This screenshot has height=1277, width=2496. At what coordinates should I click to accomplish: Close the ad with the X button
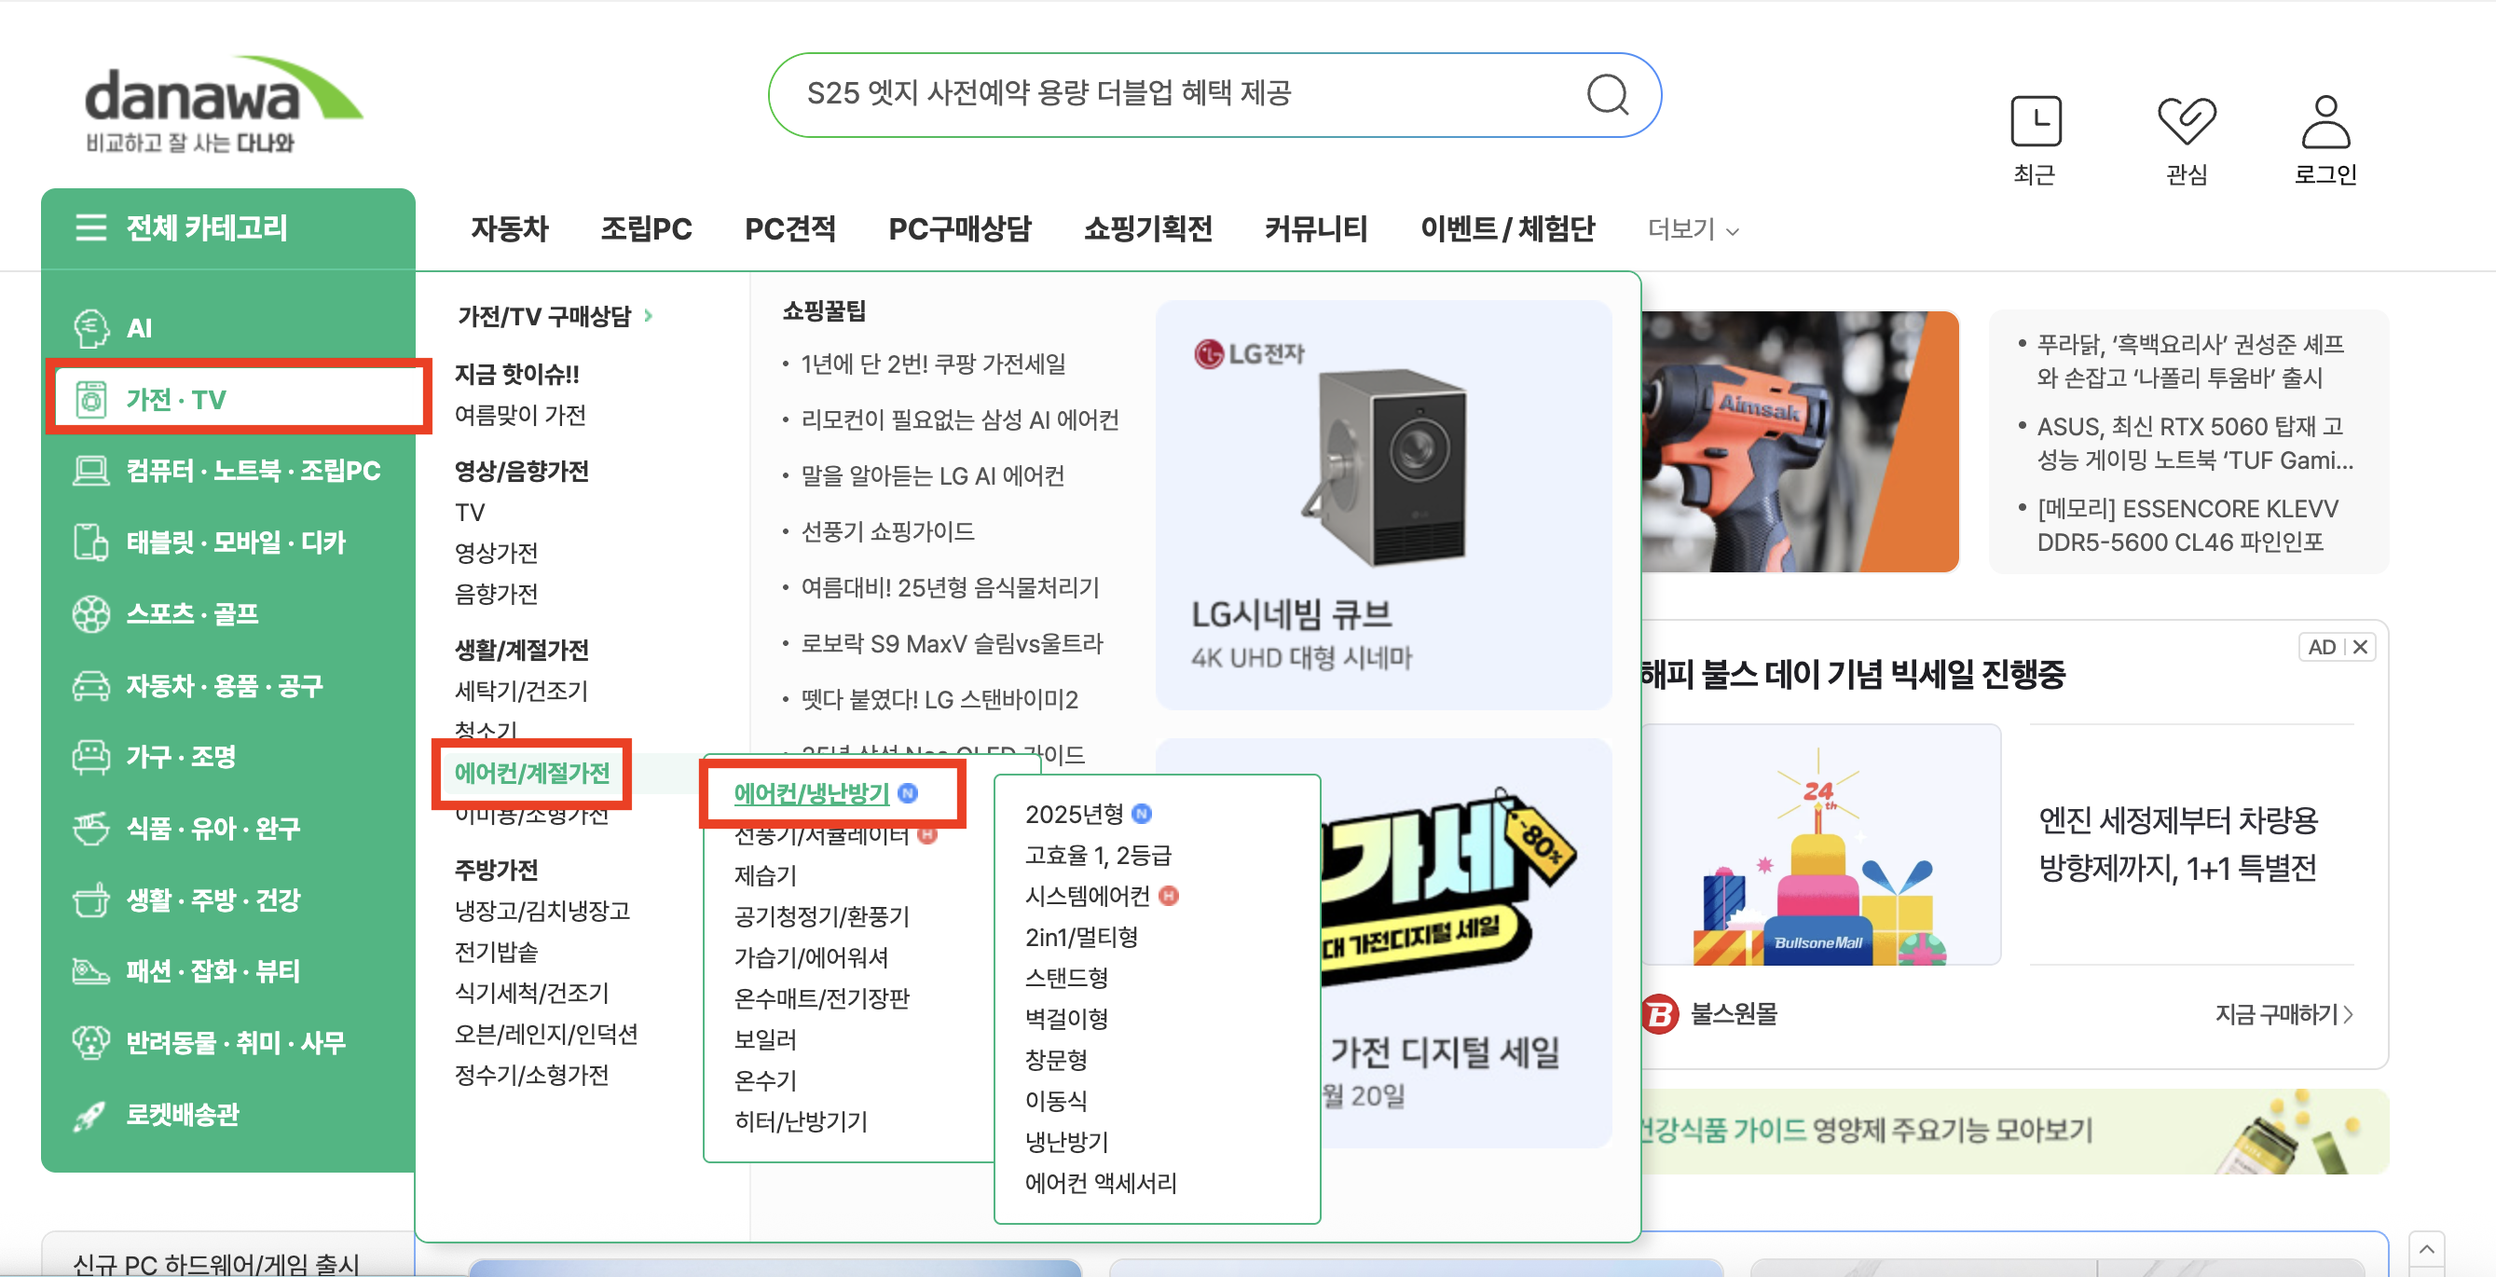click(x=2360, y=647)
